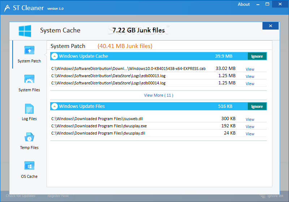This screenshot has width=289, height=202.
Task: Select the isusweb.dll file path
Action: [97, 119]
